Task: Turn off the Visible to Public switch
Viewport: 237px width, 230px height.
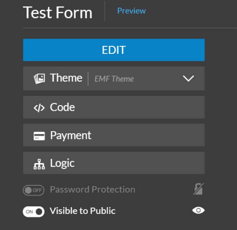Action: click(x=33, y=212)
